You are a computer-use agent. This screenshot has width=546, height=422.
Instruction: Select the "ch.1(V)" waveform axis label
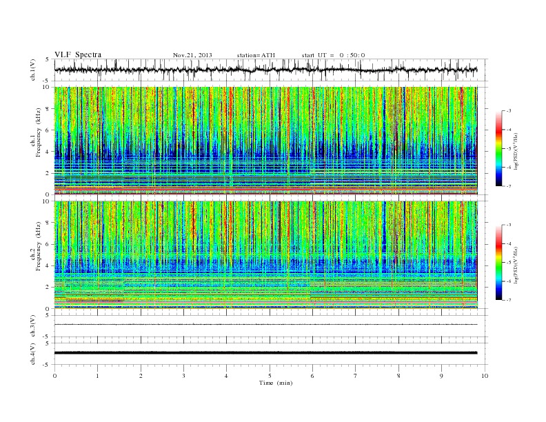[33, 70]
